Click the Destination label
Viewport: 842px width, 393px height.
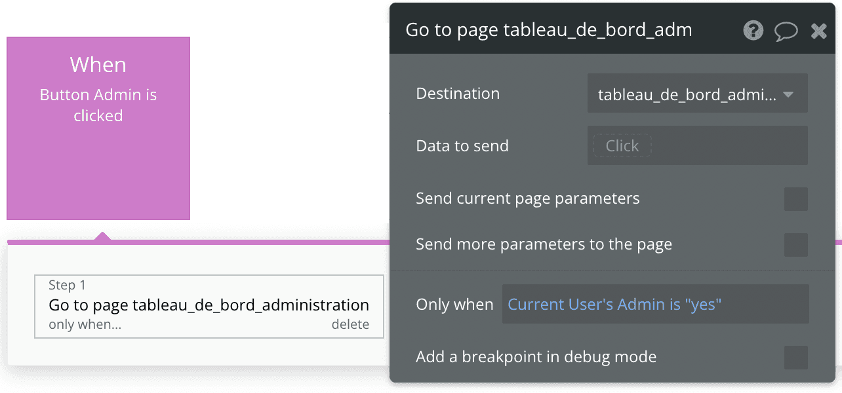pyautogui.click(x=457, y=94)
